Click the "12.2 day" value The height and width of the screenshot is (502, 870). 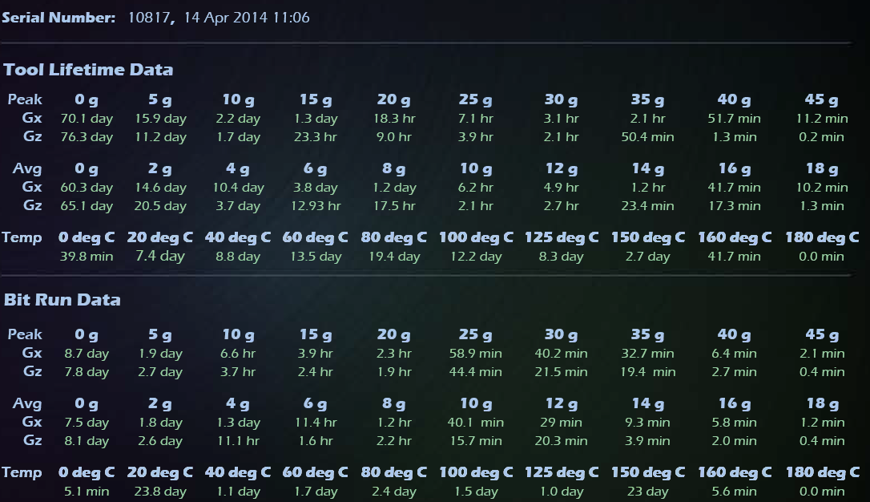click(x=476, y=257)
